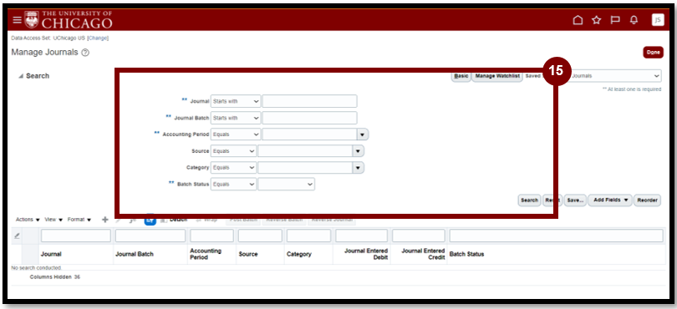Click the Change data access set link
Image resolution: width=677 pixels, height=309 pixels.
click(98, 38)
